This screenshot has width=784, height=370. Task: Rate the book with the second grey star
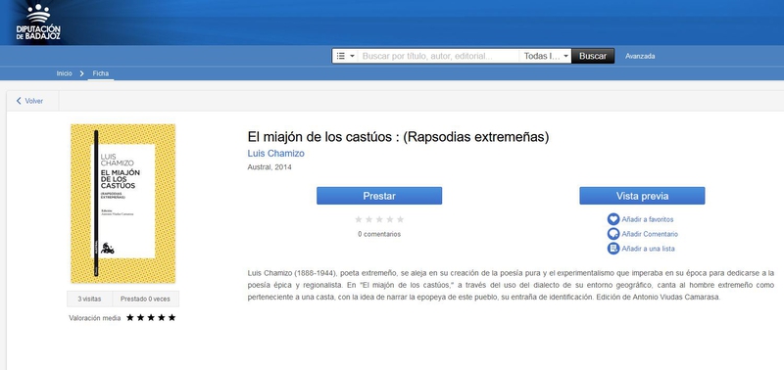click(368, 219)
